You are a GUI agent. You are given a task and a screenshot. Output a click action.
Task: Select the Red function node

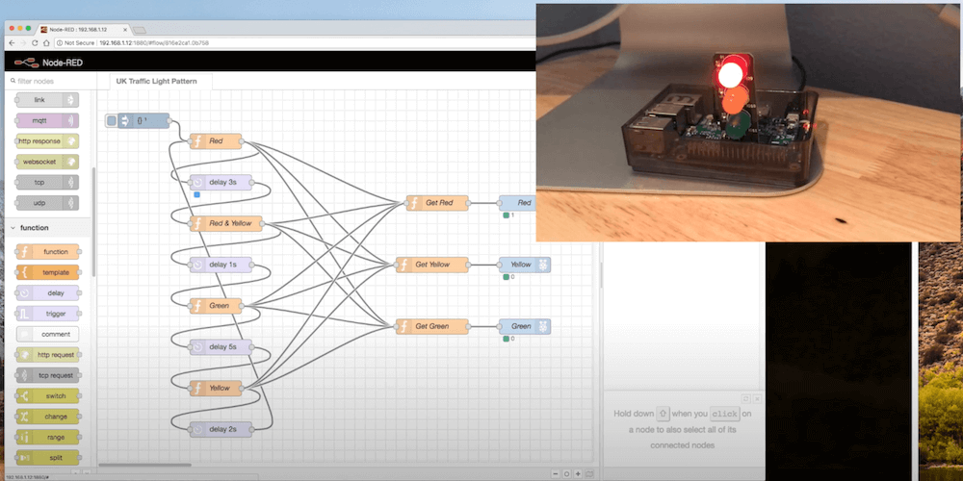tap(216, 141)
